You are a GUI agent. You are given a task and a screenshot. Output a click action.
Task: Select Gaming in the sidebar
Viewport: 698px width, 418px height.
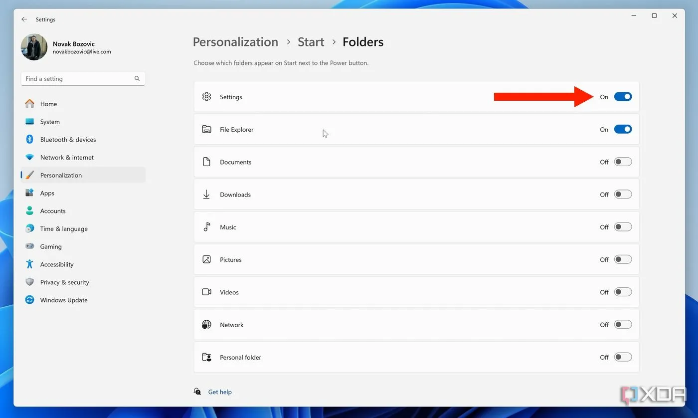(83, 246)
